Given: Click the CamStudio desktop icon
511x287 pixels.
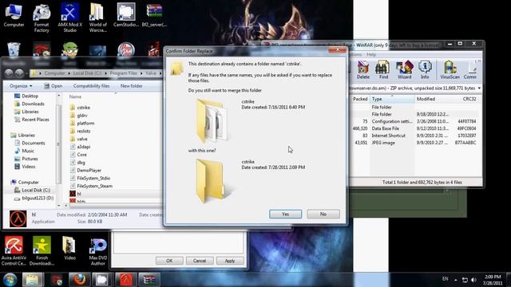Looking at the screenshot, I should pyautogui.click(x=126, y=14).
